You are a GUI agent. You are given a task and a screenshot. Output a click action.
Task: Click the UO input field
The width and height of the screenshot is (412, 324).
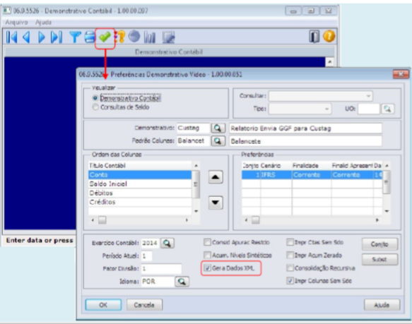[x=369, y=109]
